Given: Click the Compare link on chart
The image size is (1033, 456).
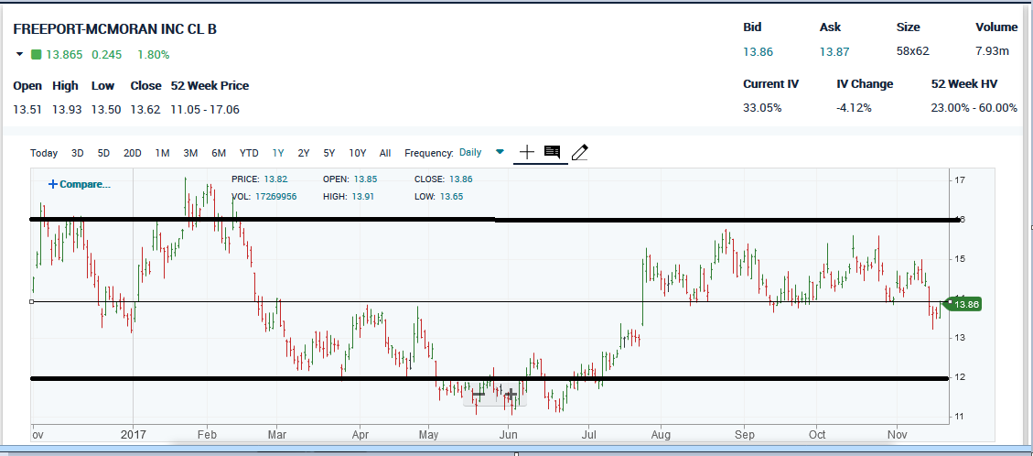Looking at the screenshot, I should (x=79, y=184).
